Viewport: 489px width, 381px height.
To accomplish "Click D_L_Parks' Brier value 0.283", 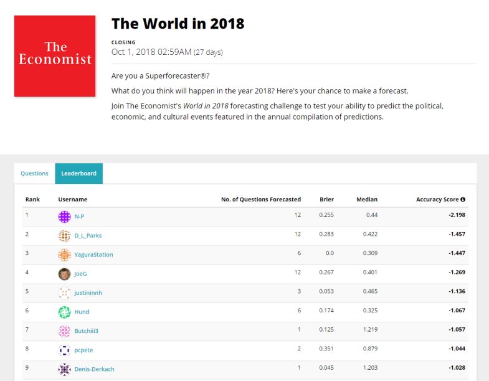I will 326,234.
